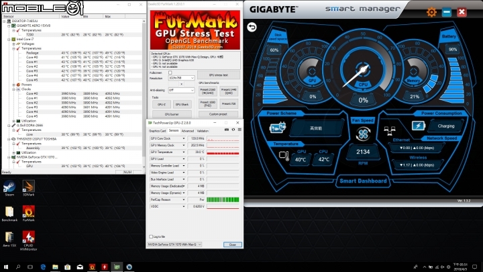Click the network computers icon in Smart Manager
Screen dimensions: 483x272
pyautogui.click(x=390, y=131)
